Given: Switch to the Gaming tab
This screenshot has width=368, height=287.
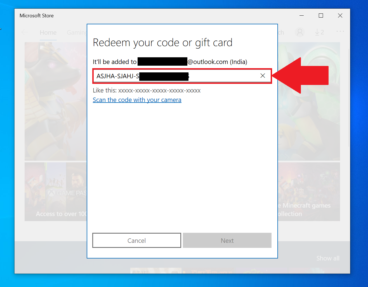Looking at the screenshot, I should [77, 32].
